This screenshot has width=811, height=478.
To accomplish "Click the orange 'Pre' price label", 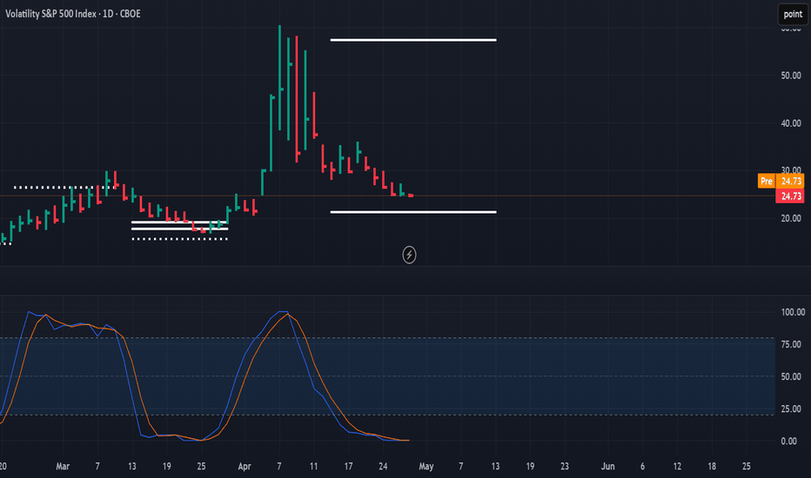I will (766, 181).
